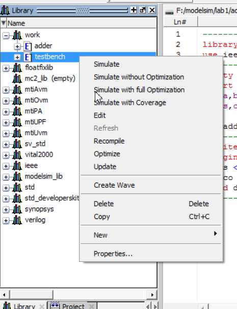Select Optimize in context menu
The height and width of the screenshot is (309, 237).
point(151,154)
